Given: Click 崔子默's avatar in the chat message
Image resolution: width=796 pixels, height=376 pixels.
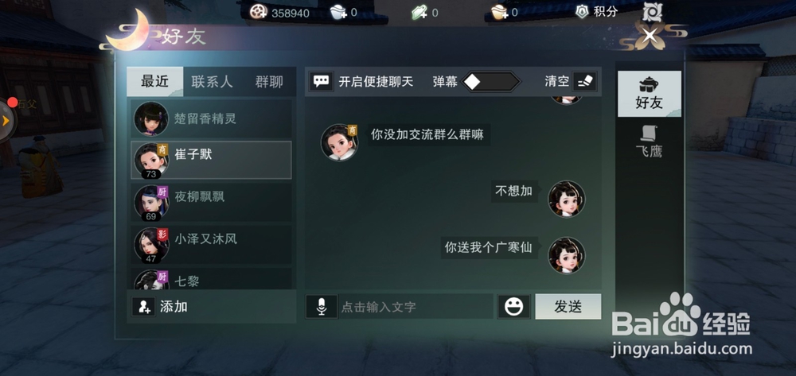Looking at the screenshot, I should pos(339,142).
